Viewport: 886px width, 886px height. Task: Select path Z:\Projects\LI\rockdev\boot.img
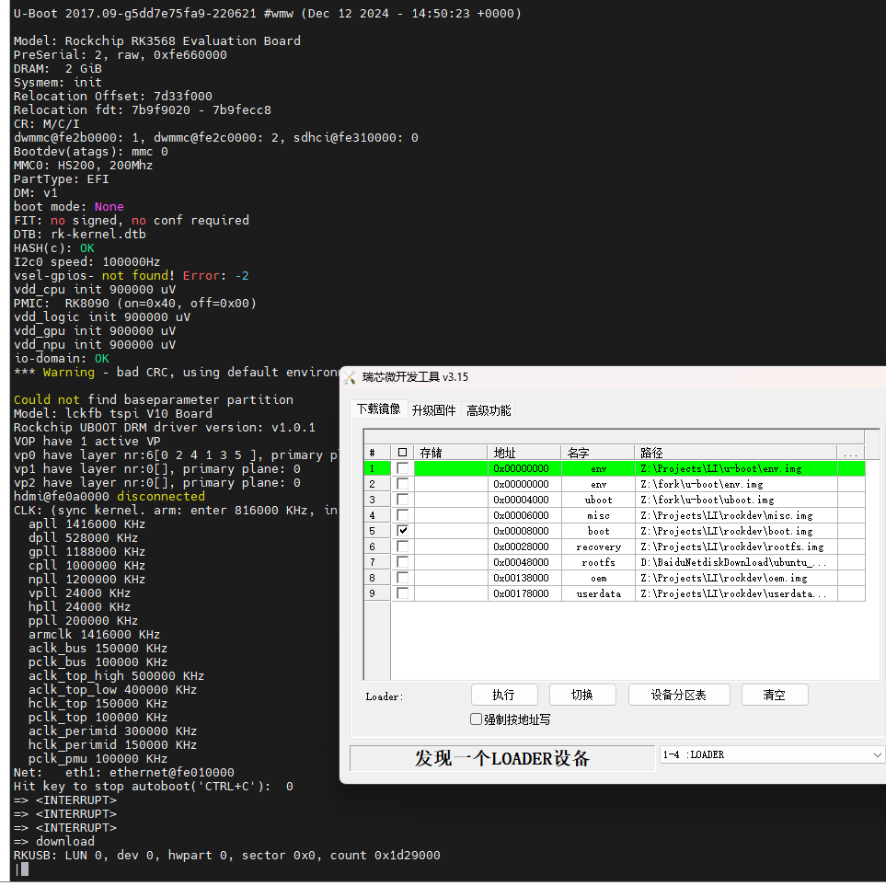pos(736,531)
